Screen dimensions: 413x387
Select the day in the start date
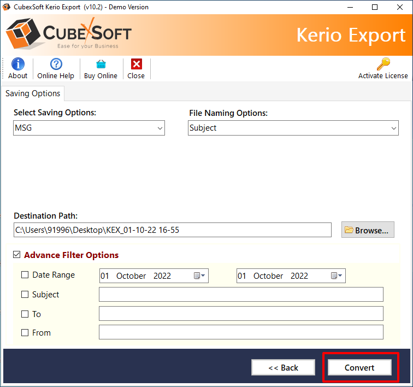click(x=104, y=275)
